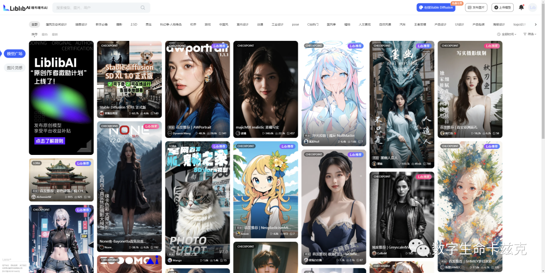Open the MG cat LORA model card
Viewport: 545px width, 273px height.
click(197, 203)
